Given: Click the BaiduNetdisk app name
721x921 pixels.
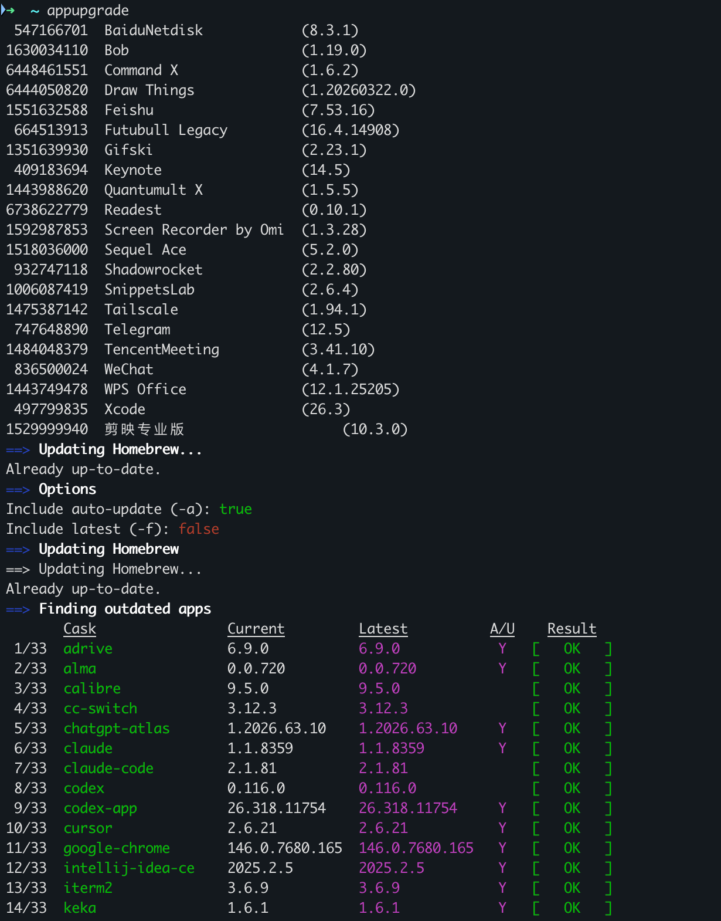Looking at the screenshot, I should [x=153, y=31].
